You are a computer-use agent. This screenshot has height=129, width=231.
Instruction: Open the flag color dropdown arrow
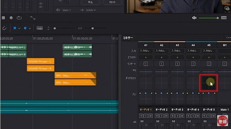tap(19, 28)
